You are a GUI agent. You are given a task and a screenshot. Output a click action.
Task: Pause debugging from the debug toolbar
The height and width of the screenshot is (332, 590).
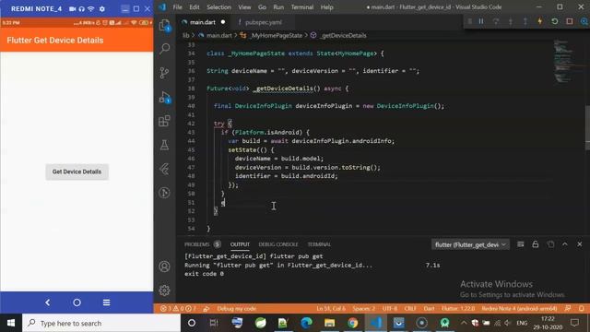[x=481, y=21]
